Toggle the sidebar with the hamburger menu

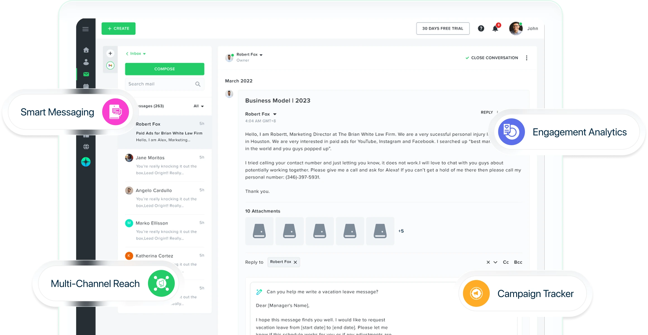tap(85, 29)
